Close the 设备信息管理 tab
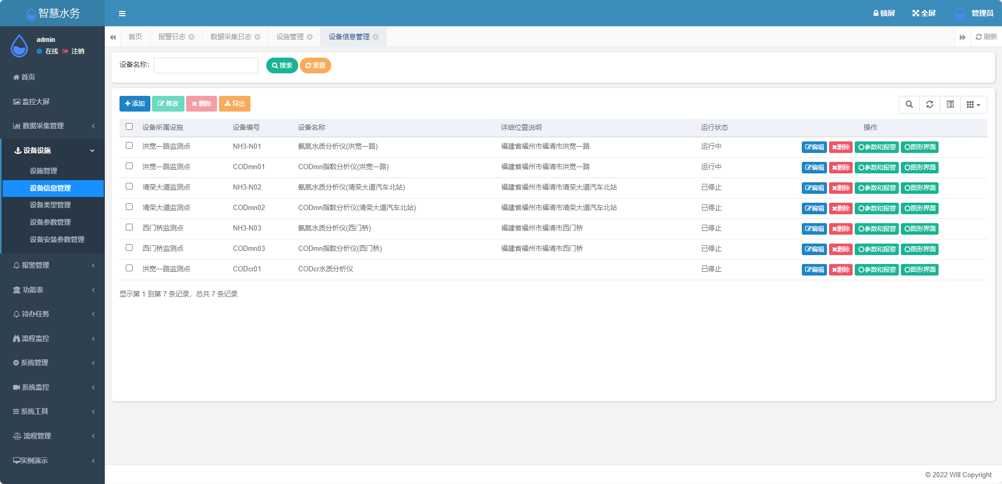Screen dimensions: 1002x484 click(376, 37)
